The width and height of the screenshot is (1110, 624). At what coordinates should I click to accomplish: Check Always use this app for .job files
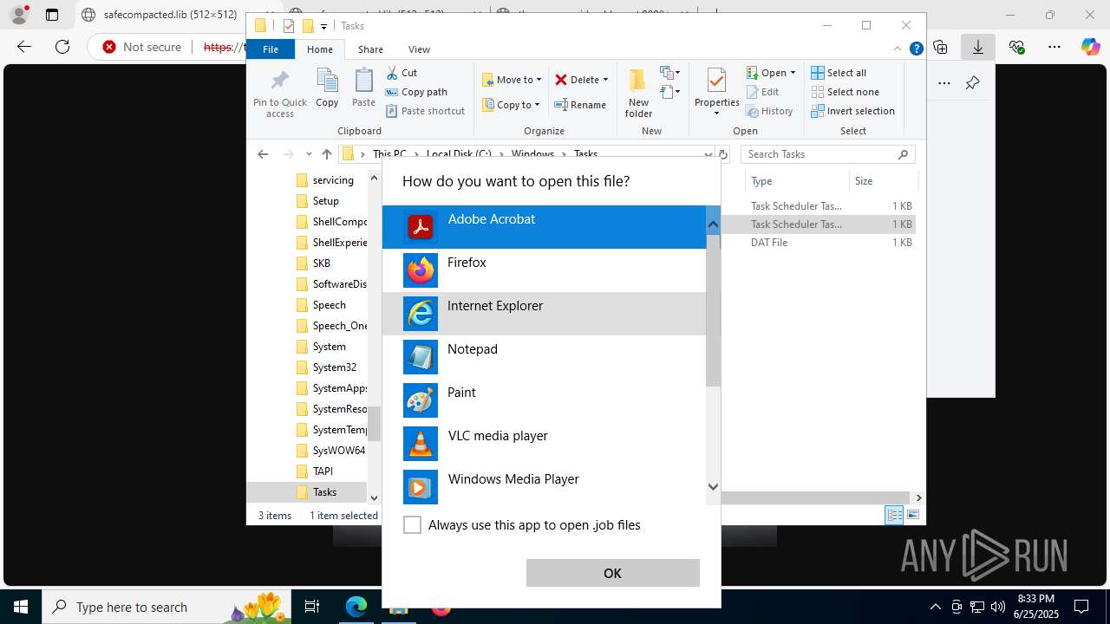click(413, 525)
